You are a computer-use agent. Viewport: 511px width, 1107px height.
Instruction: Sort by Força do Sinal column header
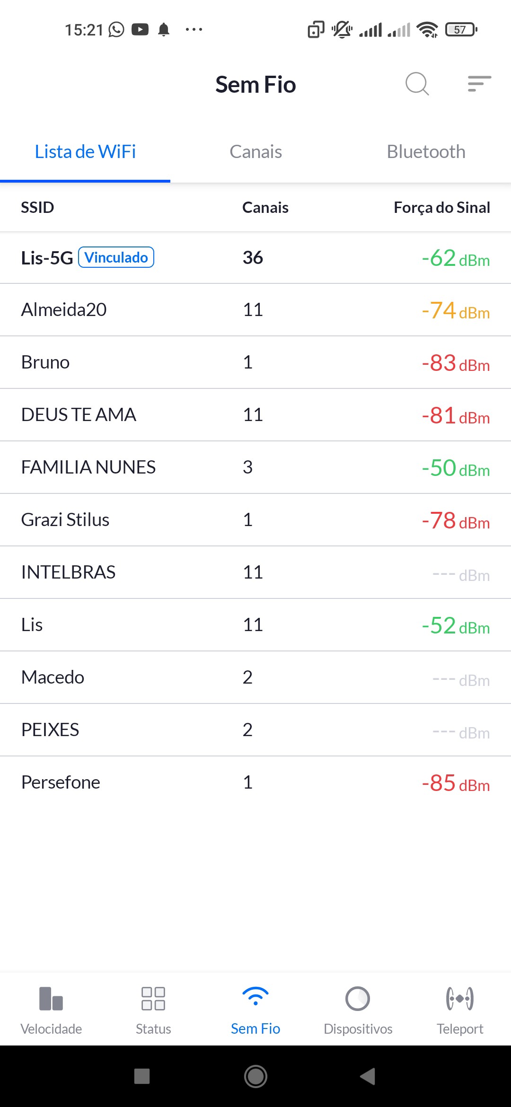click(x=441, y=207)
